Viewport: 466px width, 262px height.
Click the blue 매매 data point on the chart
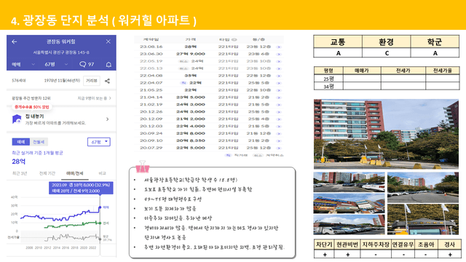tap(100, 207)
